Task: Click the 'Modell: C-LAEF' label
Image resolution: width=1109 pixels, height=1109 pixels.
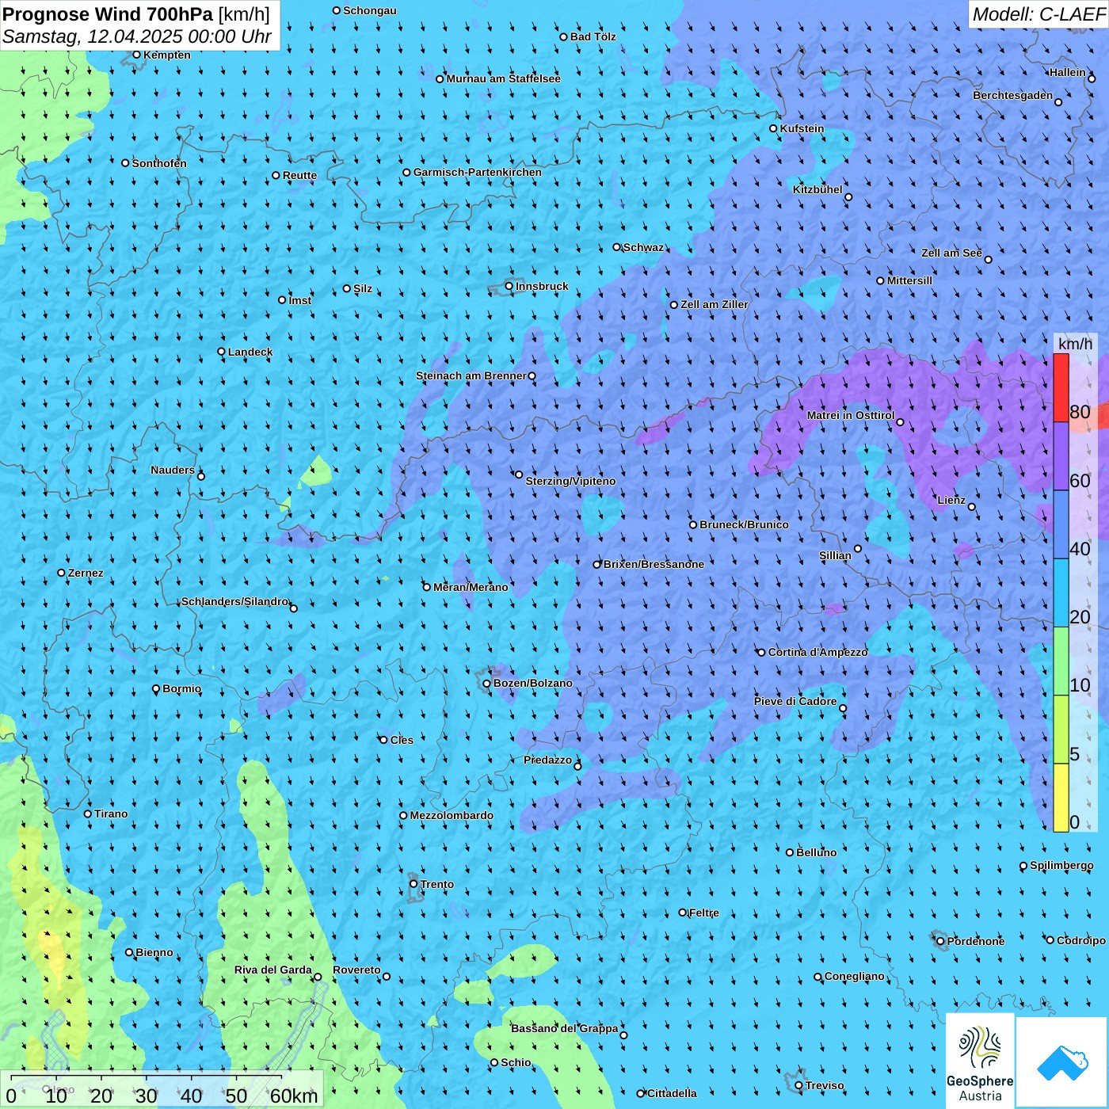Action: click(x=1038, y=14)
